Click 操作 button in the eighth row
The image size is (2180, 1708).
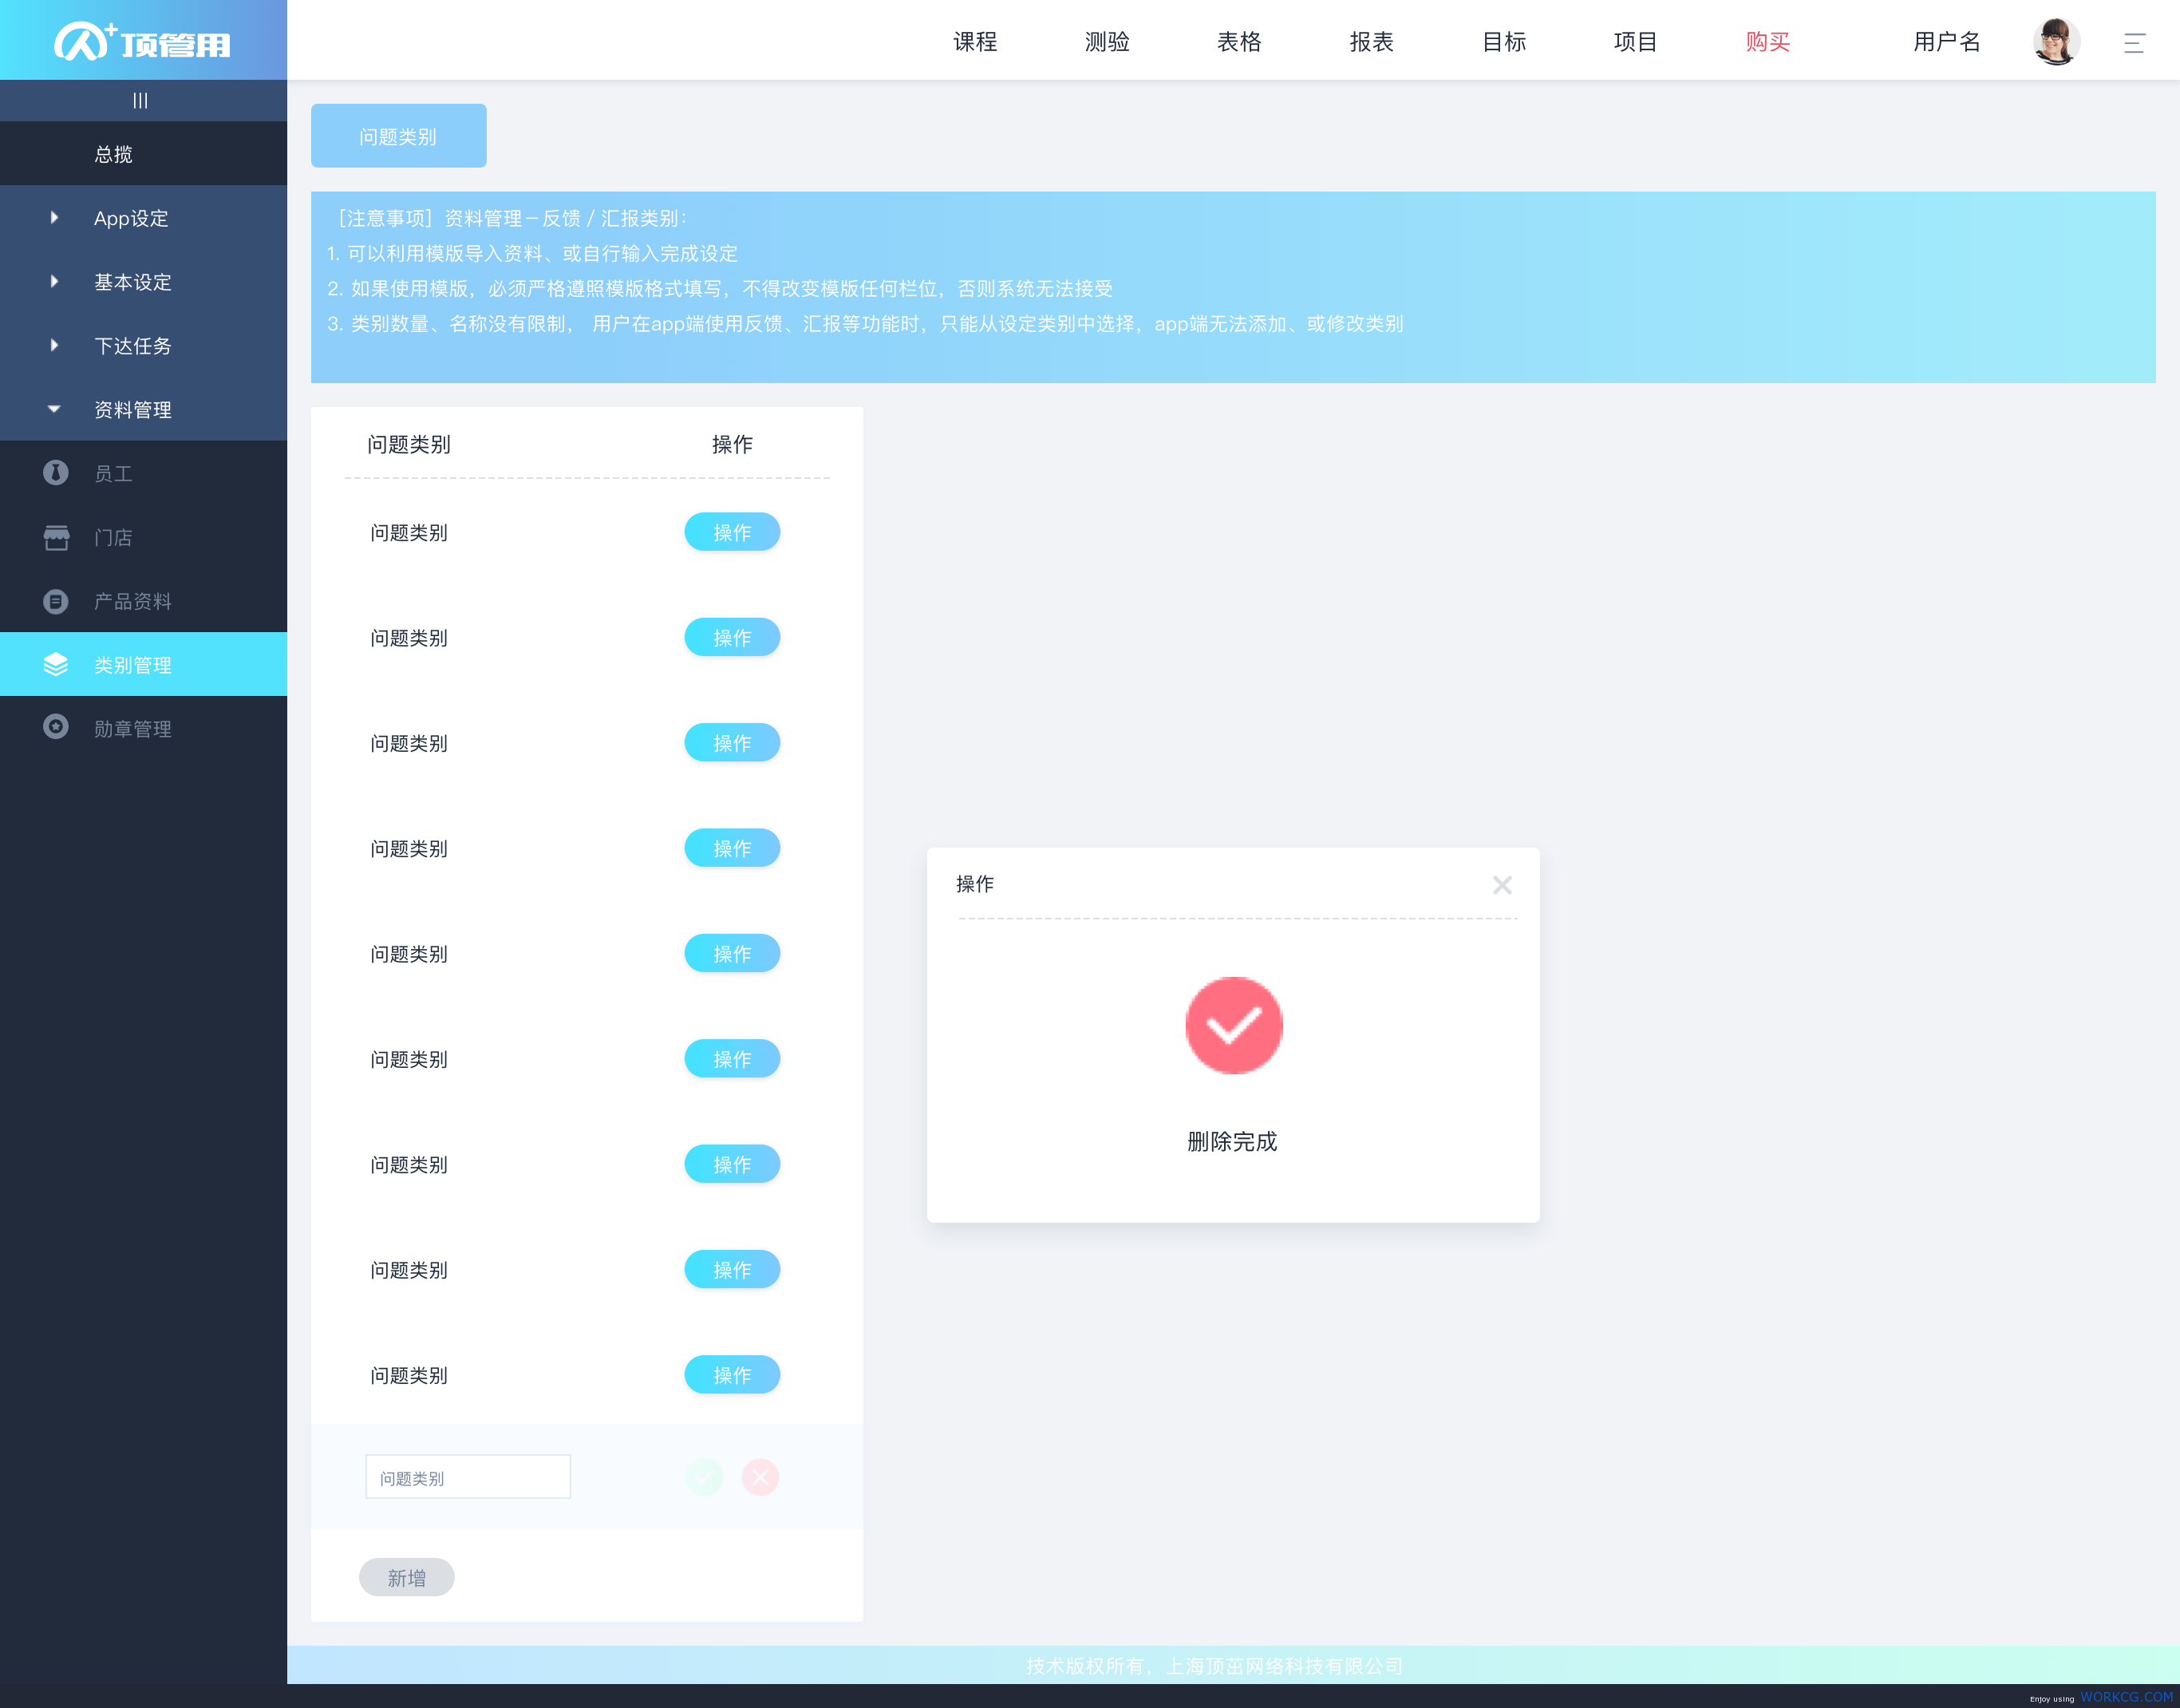pyautogui.click(x=732, y=1269)
